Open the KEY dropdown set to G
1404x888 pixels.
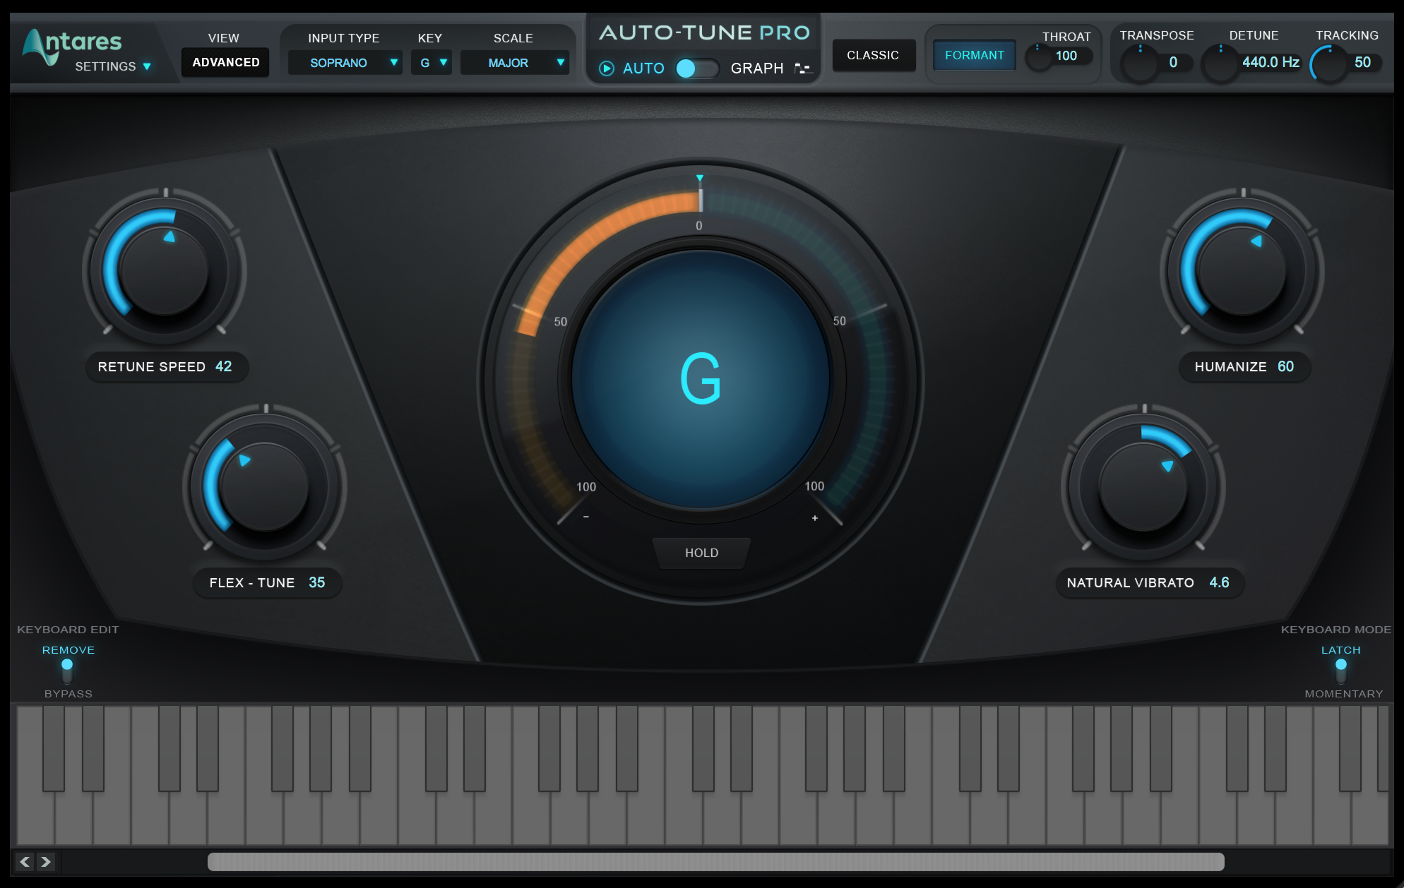[x=431, y=63]
